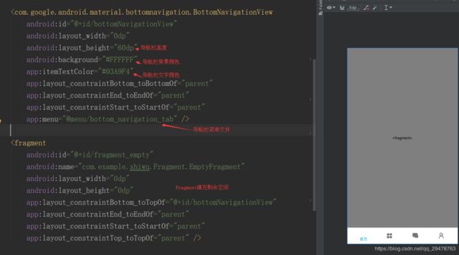Viewport: 459px width, 255px height.
Task: Click the android:background="#FFFFFF" line
Action: [x=82, y=60]
